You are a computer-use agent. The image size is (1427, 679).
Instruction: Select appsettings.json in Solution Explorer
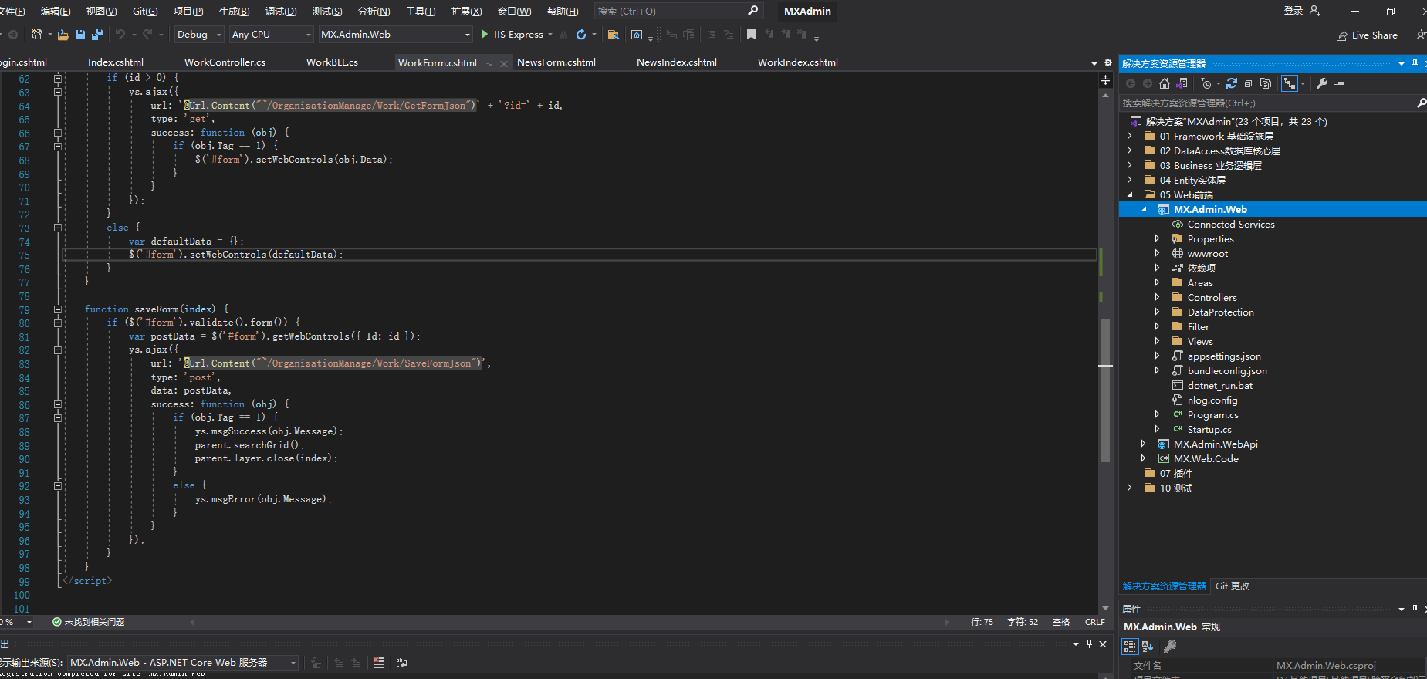click(1224, 356)
